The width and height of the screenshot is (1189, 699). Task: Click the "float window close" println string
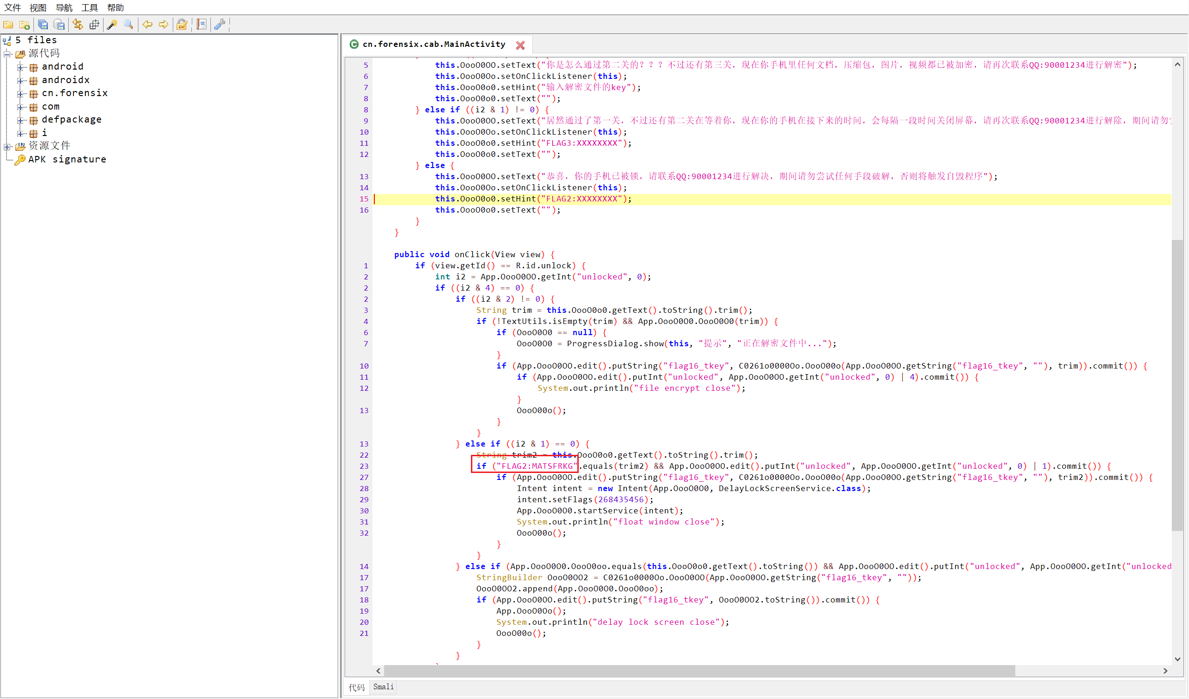point(664,522)
